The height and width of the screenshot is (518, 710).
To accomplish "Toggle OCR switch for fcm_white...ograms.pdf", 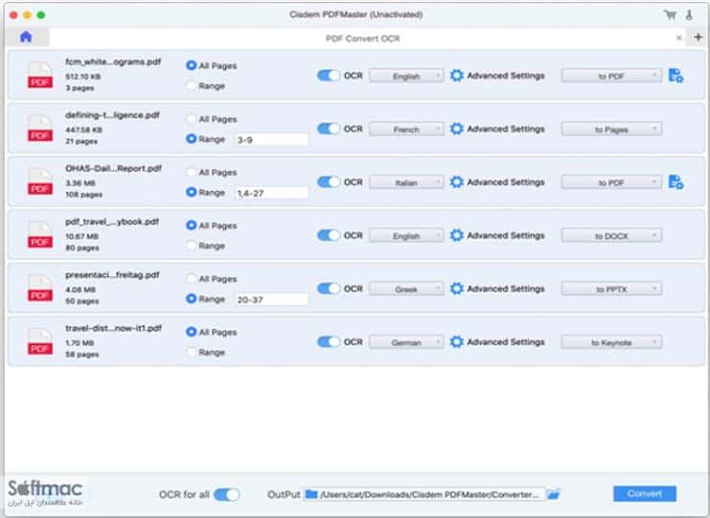I will pyautogui.click(x=329, y=76).
